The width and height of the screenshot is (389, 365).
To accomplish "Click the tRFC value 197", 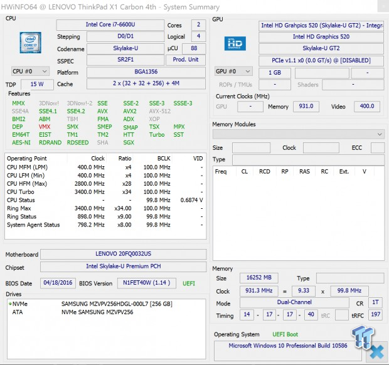I will click(x=375, y=315).
